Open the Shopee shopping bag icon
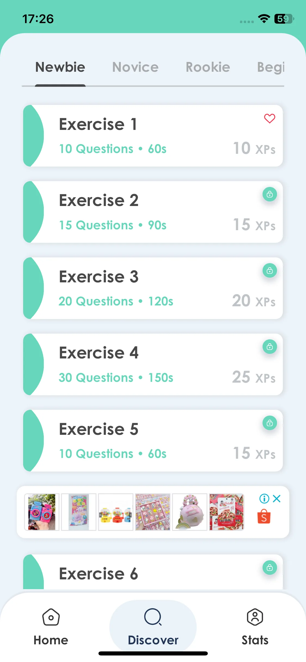Screen dimensions: 306x662 [264, 517]
